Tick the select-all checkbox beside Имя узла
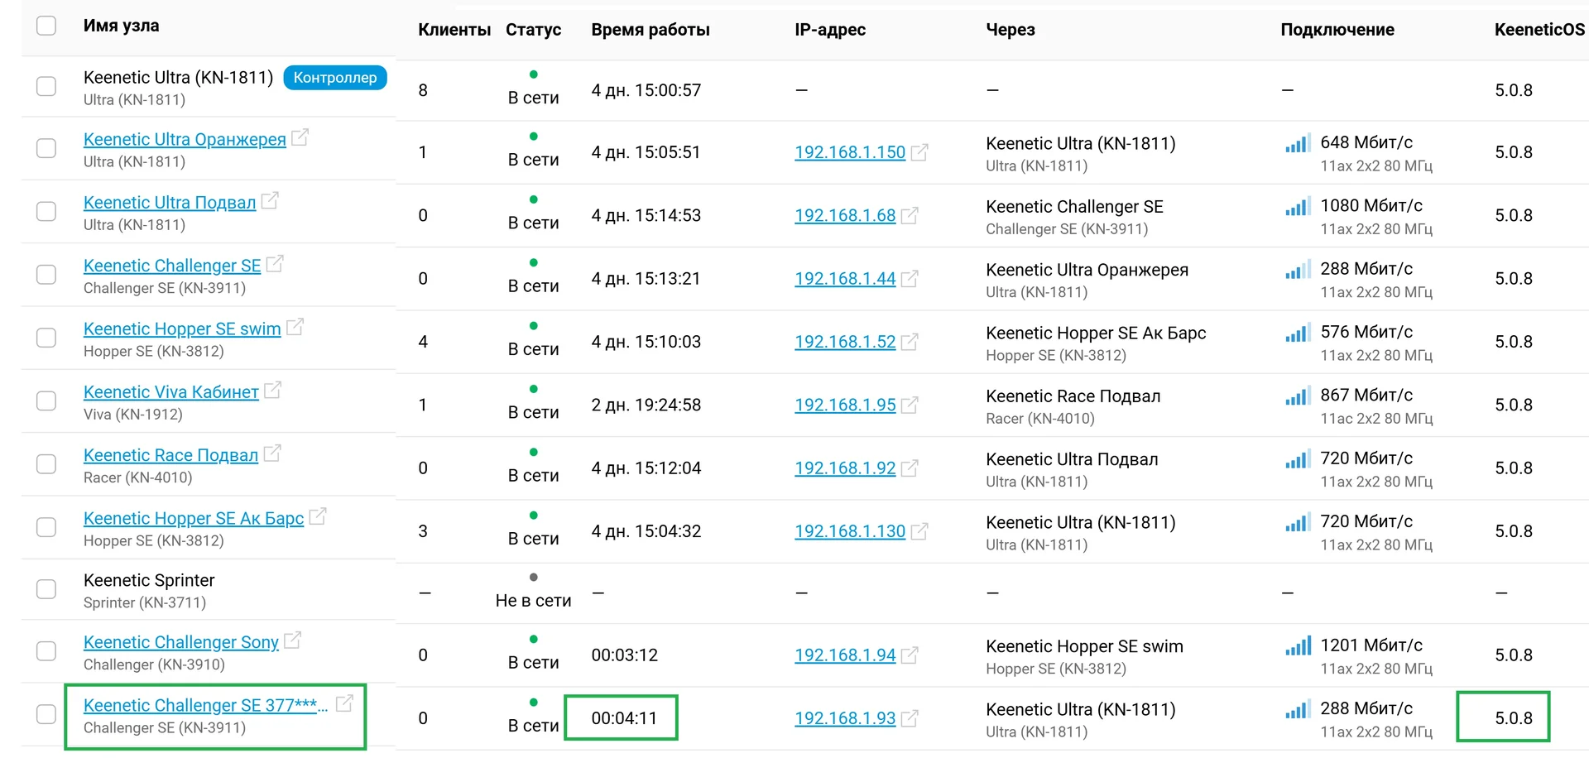This screenshot has width=1589, height=758. 46,26
